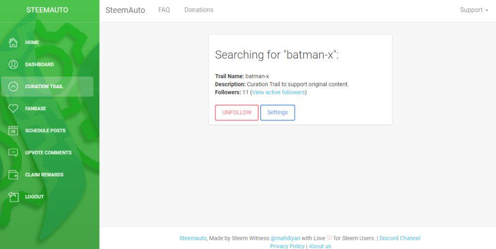Screen dimensions: 496x249
Task: Click the STEEMAUTO sidebar header
Action: point(47,10)
